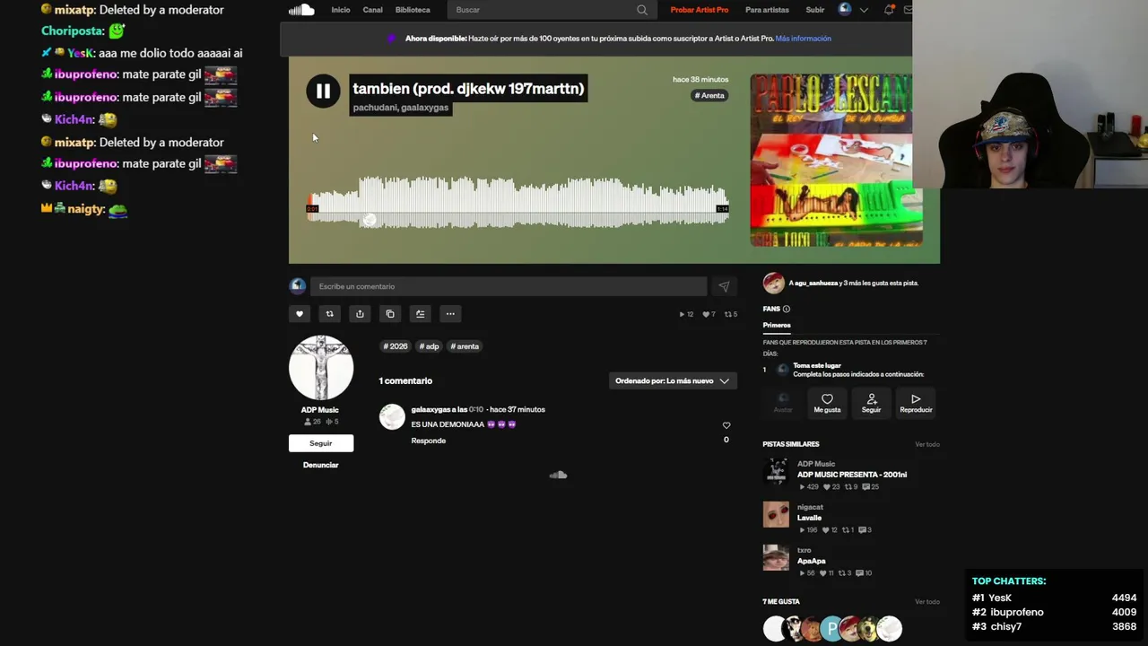Viewport: 1148px width, 646px height.
Task: Jump to the 0:10 comment timestamp
Action: coord(476,409)
